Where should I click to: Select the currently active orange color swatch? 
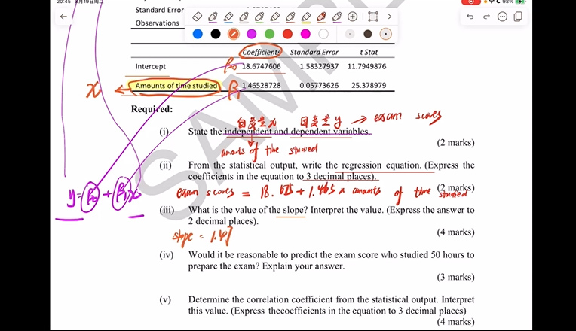234,34
